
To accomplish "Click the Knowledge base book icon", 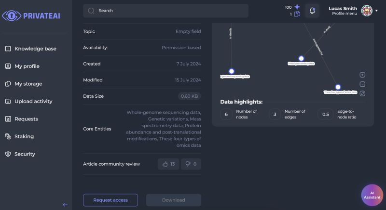I will pyautogui.click(x=8, y=49).
